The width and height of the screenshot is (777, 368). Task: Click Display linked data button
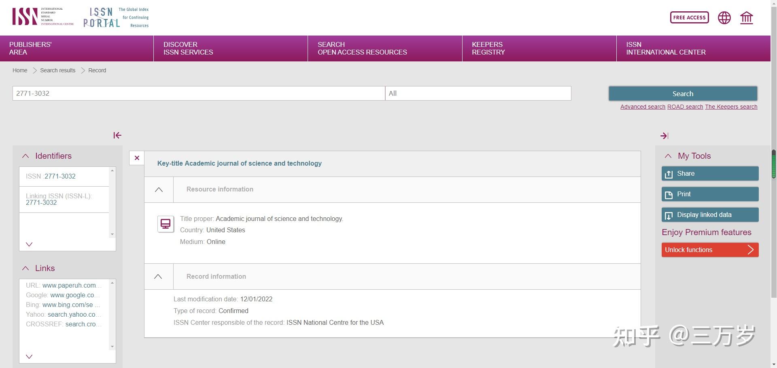point(710,215)
